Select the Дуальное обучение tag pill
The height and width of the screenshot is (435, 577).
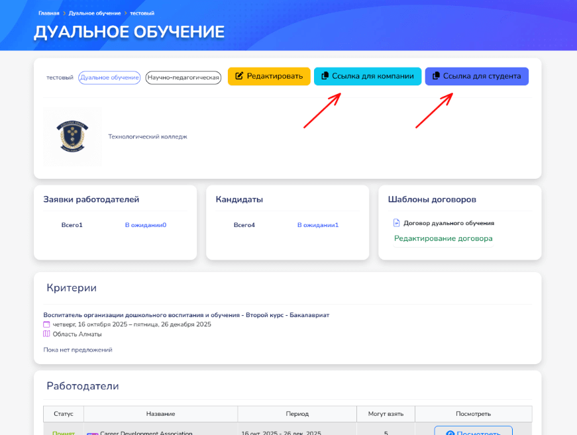109,77
